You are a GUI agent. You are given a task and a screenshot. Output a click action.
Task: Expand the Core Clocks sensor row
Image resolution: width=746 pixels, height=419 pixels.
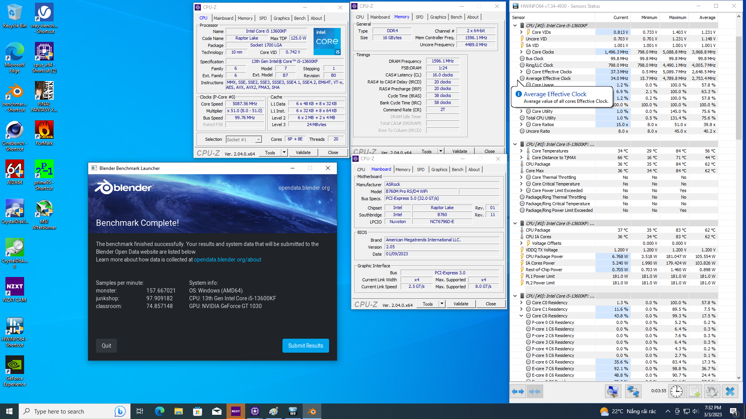tap(521, 52)
